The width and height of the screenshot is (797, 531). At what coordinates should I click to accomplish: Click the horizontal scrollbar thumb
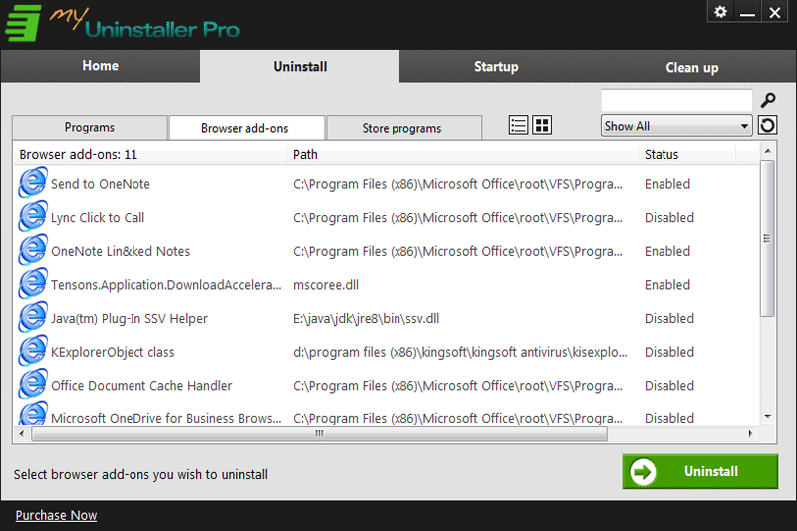click(319, 434)
